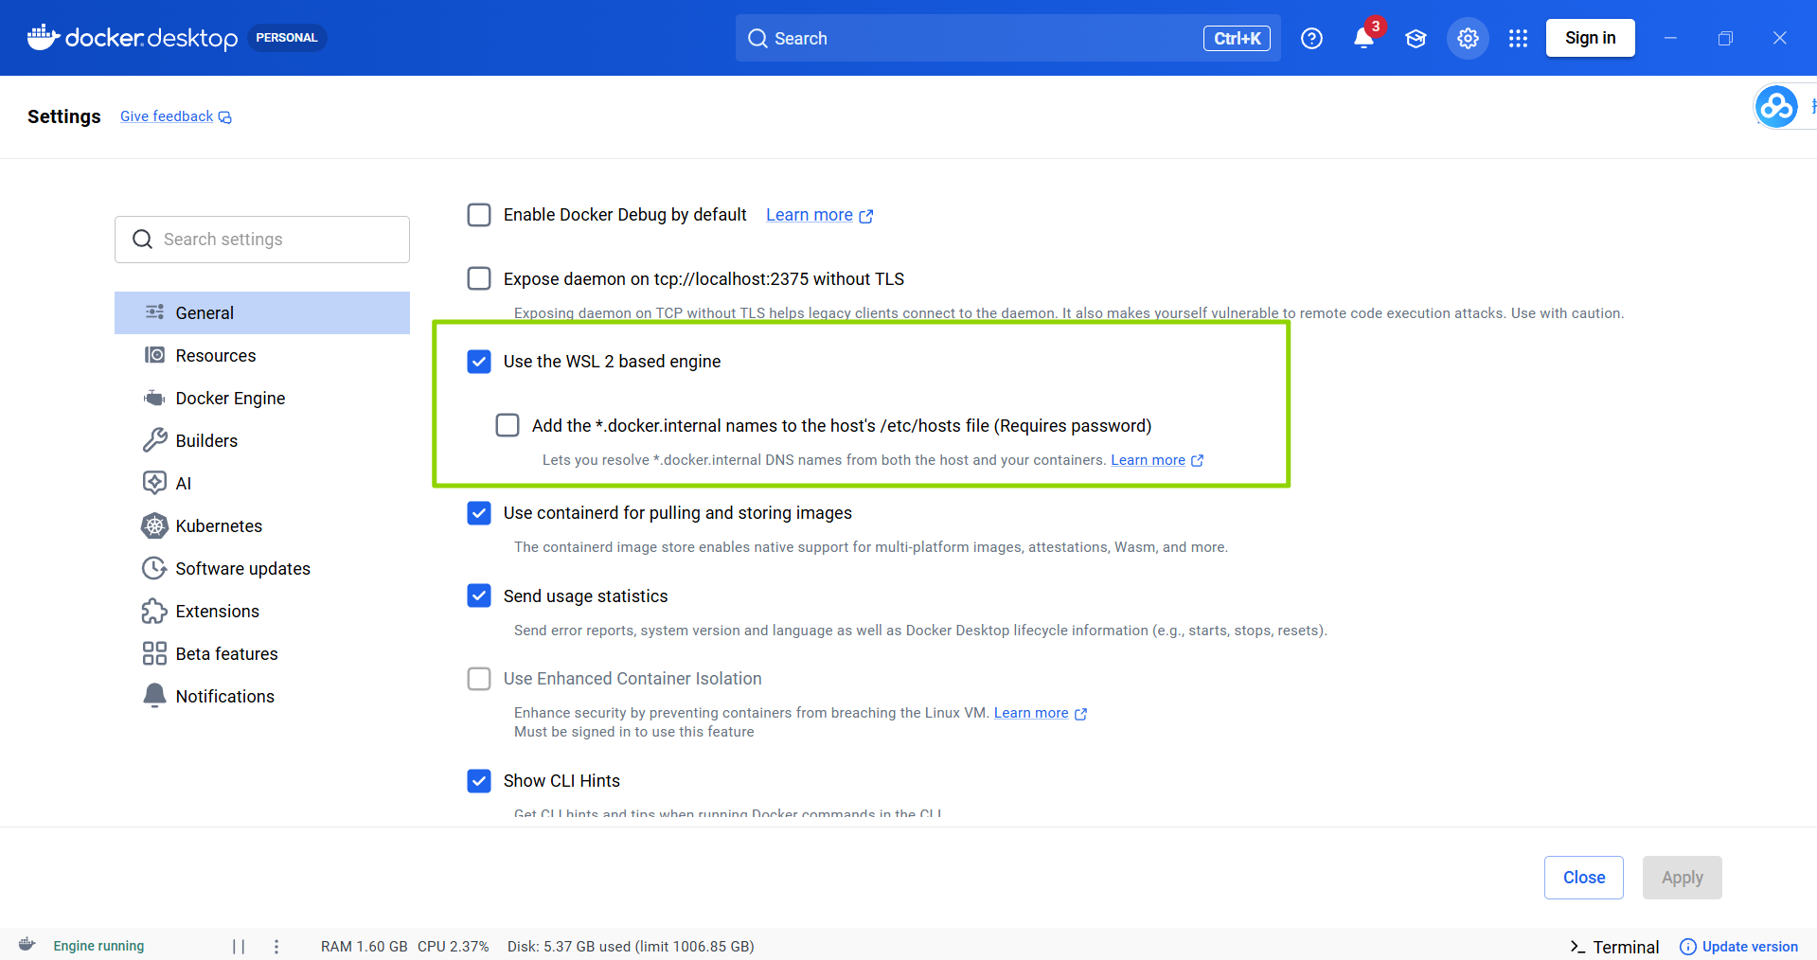Click the Close button at bottom

(x=1584, y=878)
